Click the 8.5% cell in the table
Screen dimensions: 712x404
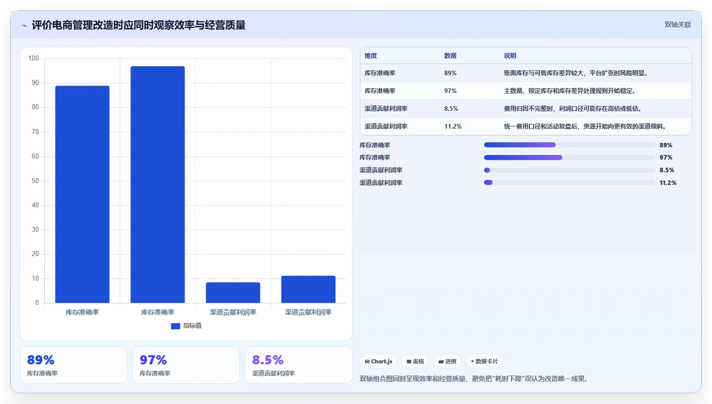click(451, 109)
